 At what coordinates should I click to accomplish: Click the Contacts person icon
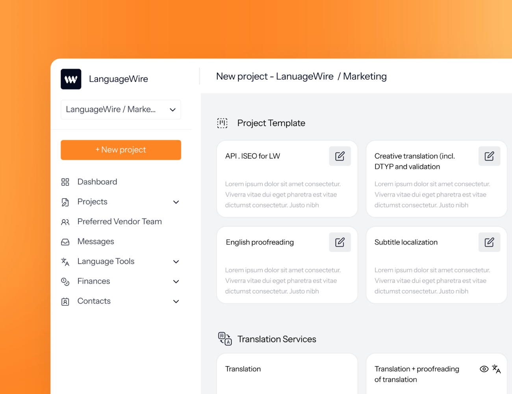click(65, 301)
